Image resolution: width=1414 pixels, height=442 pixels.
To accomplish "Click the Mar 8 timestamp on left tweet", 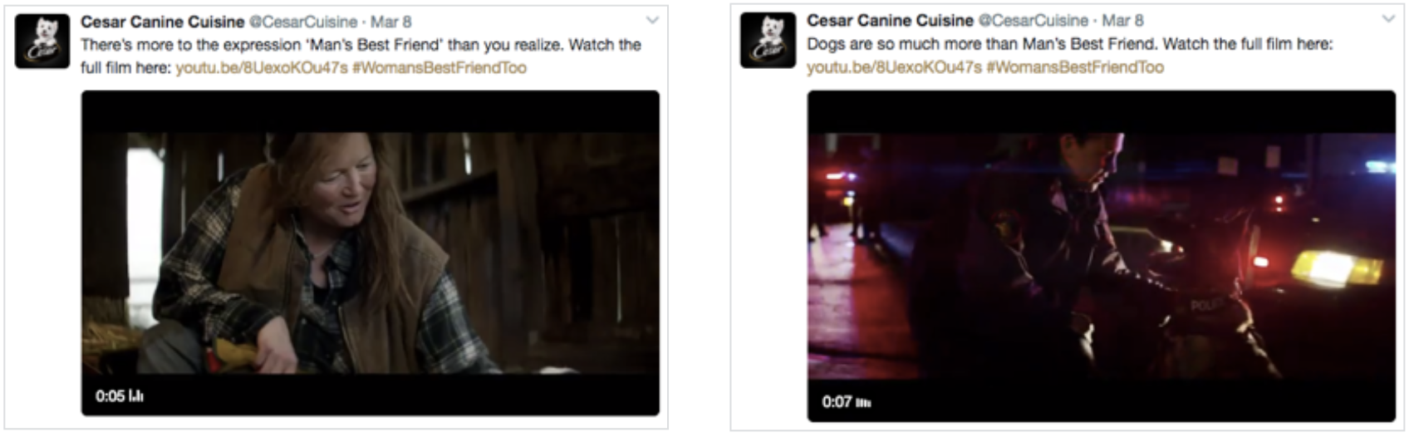I will [390, 22].
